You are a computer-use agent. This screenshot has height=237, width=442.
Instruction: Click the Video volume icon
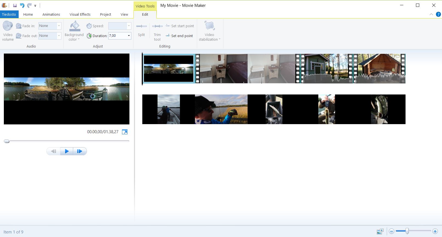(x=8, y=26)
